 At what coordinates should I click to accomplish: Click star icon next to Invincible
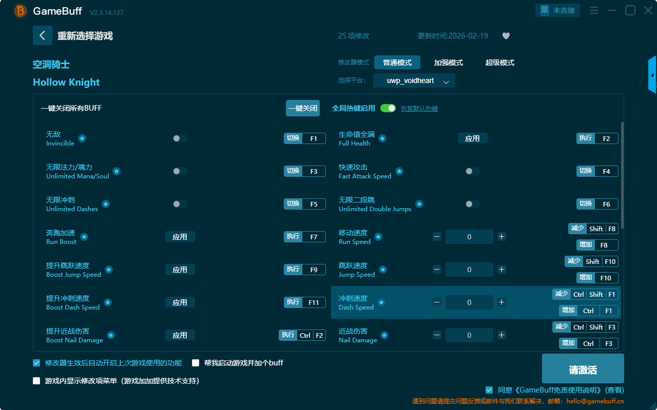(x=82, y=138)
